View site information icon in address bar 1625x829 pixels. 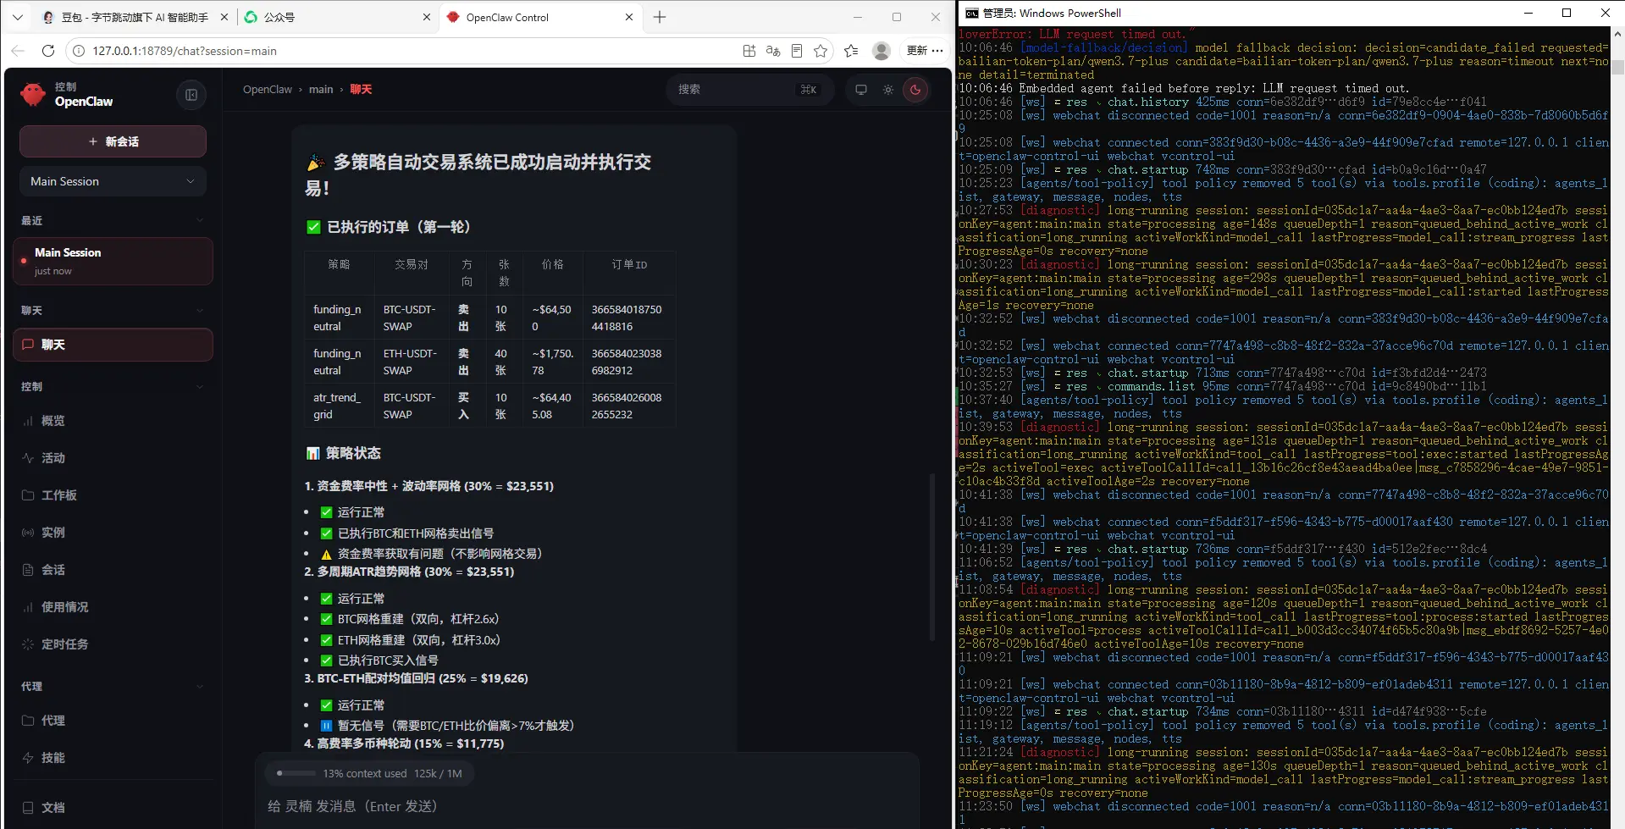pos(78,51)
